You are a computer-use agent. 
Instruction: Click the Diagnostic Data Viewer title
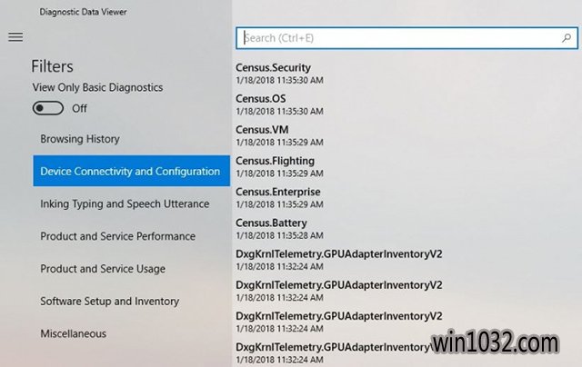pyautogui.click(x=84, y=12)
